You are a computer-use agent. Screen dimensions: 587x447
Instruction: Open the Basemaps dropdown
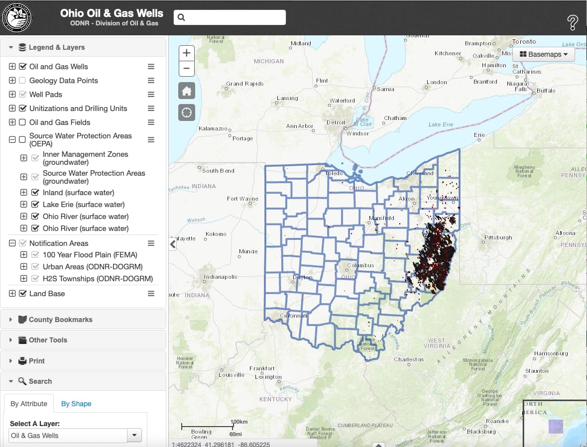coord(543,54)
